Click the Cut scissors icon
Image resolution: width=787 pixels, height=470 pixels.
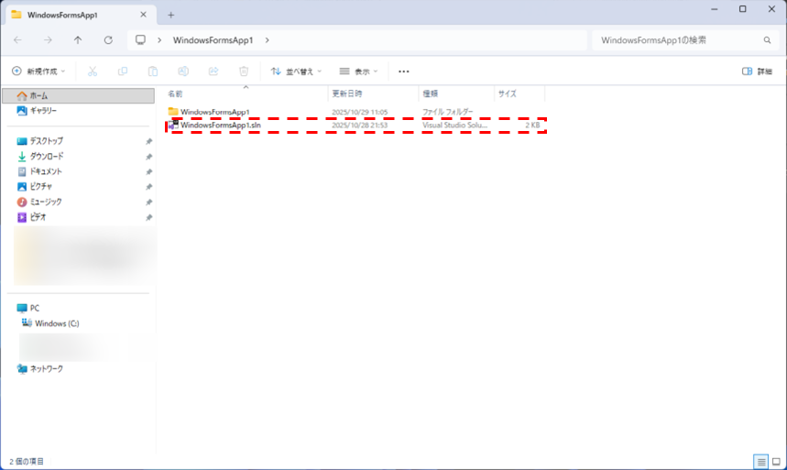pos(93,71)
